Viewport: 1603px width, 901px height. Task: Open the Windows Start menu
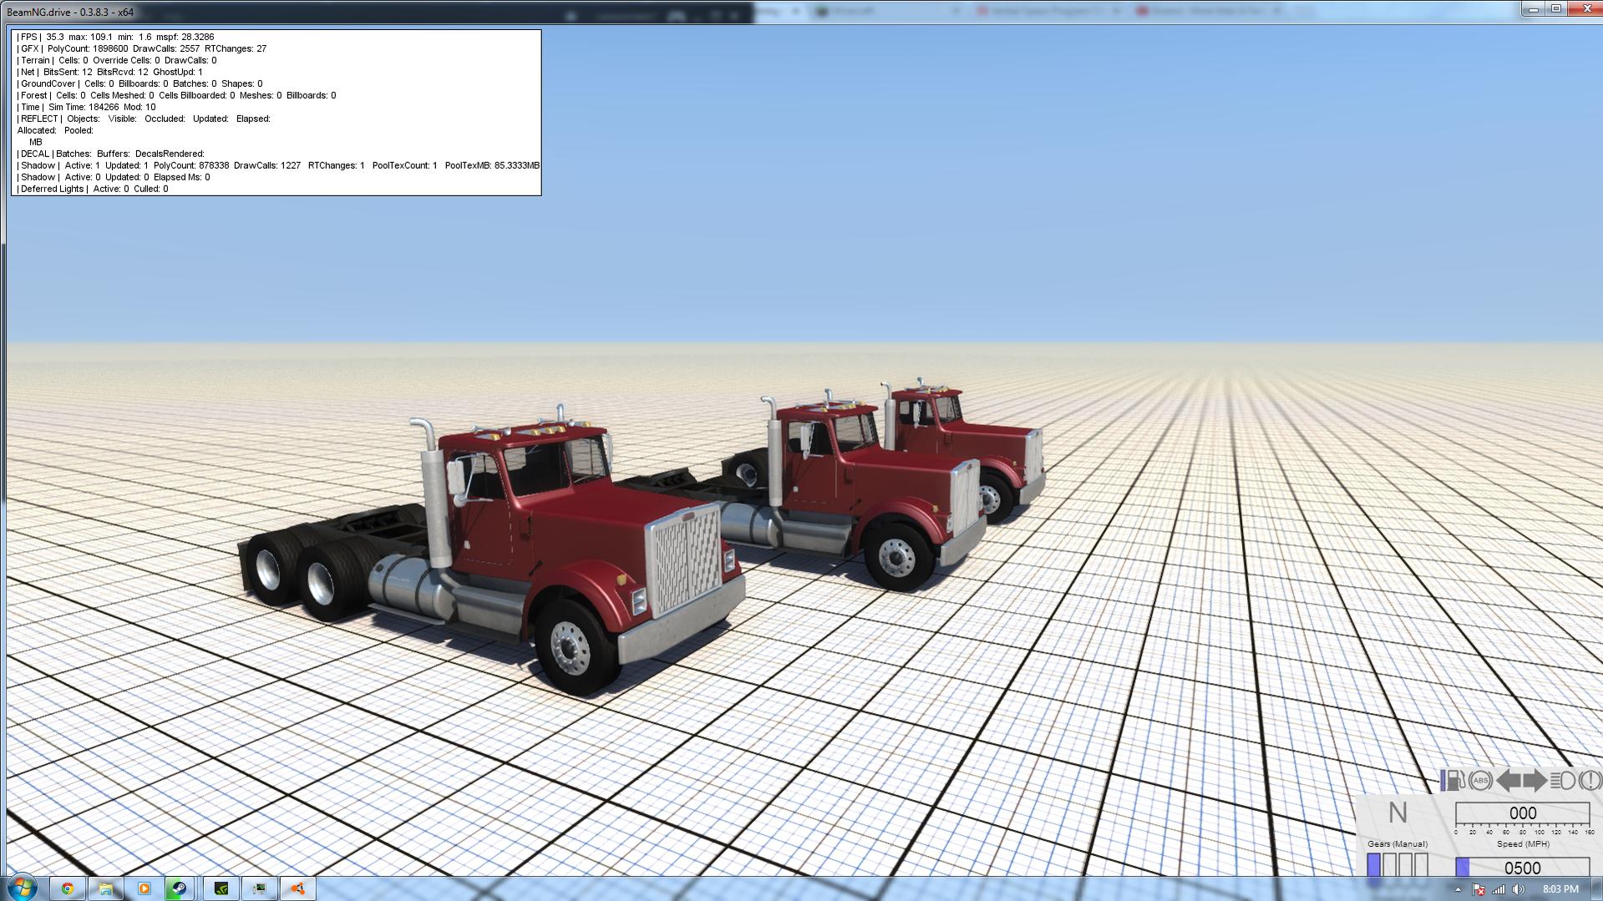pos(21,888)
